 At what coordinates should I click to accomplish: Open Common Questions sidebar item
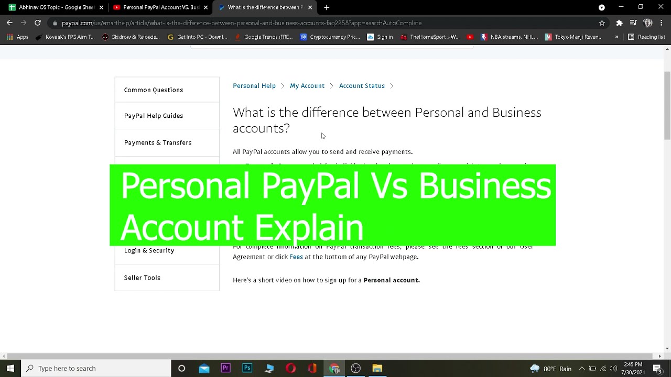[x=167, y=90]
